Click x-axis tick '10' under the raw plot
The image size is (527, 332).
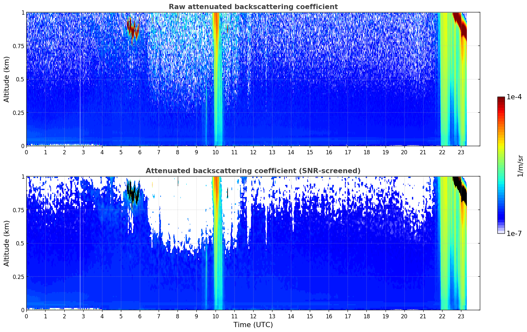215,152
